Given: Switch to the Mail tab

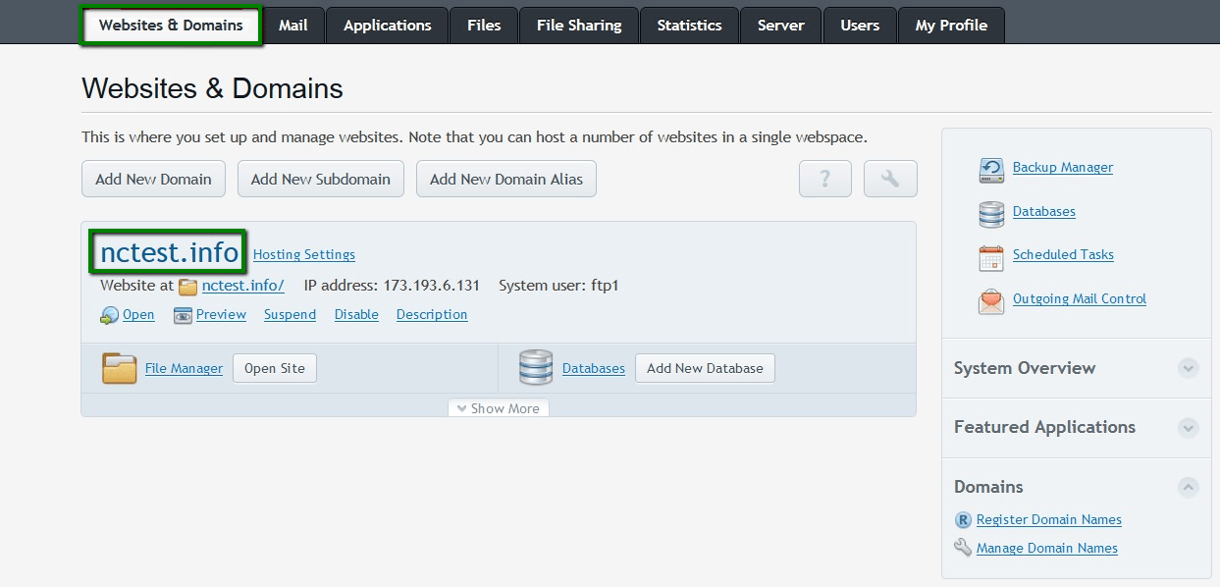Looking at the screenshot, I should 293,26.
